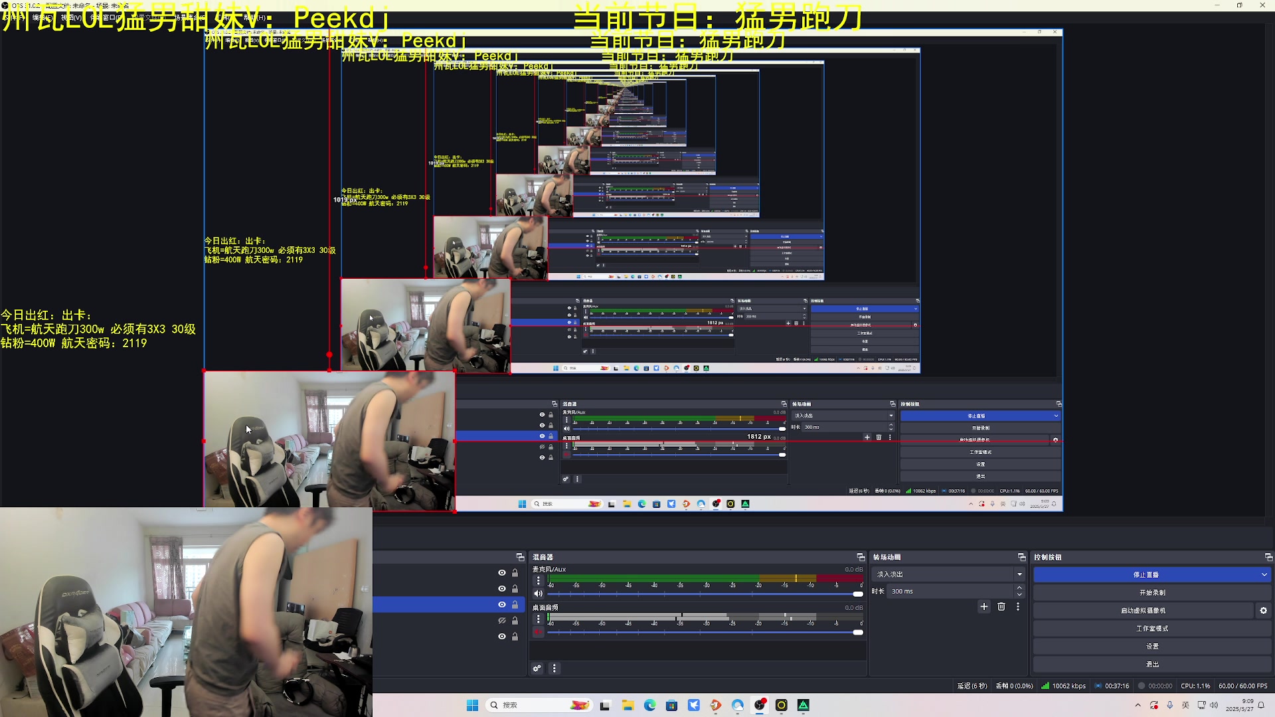Expand hidden system tray icons chevron
Viewport: 1275px width, 717px height.
click(x=1138, y=705)
